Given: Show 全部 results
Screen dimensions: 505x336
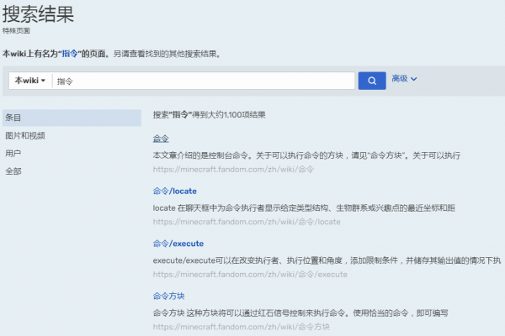Looking at the screenshot, I should 13,171.
